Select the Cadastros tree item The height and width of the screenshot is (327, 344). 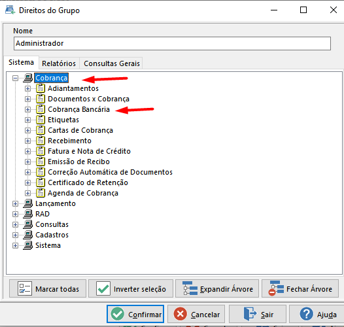[x=52, y=235]
